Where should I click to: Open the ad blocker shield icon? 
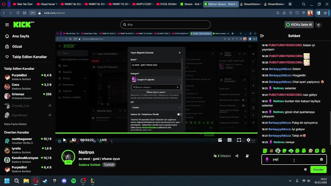[291, 13]
